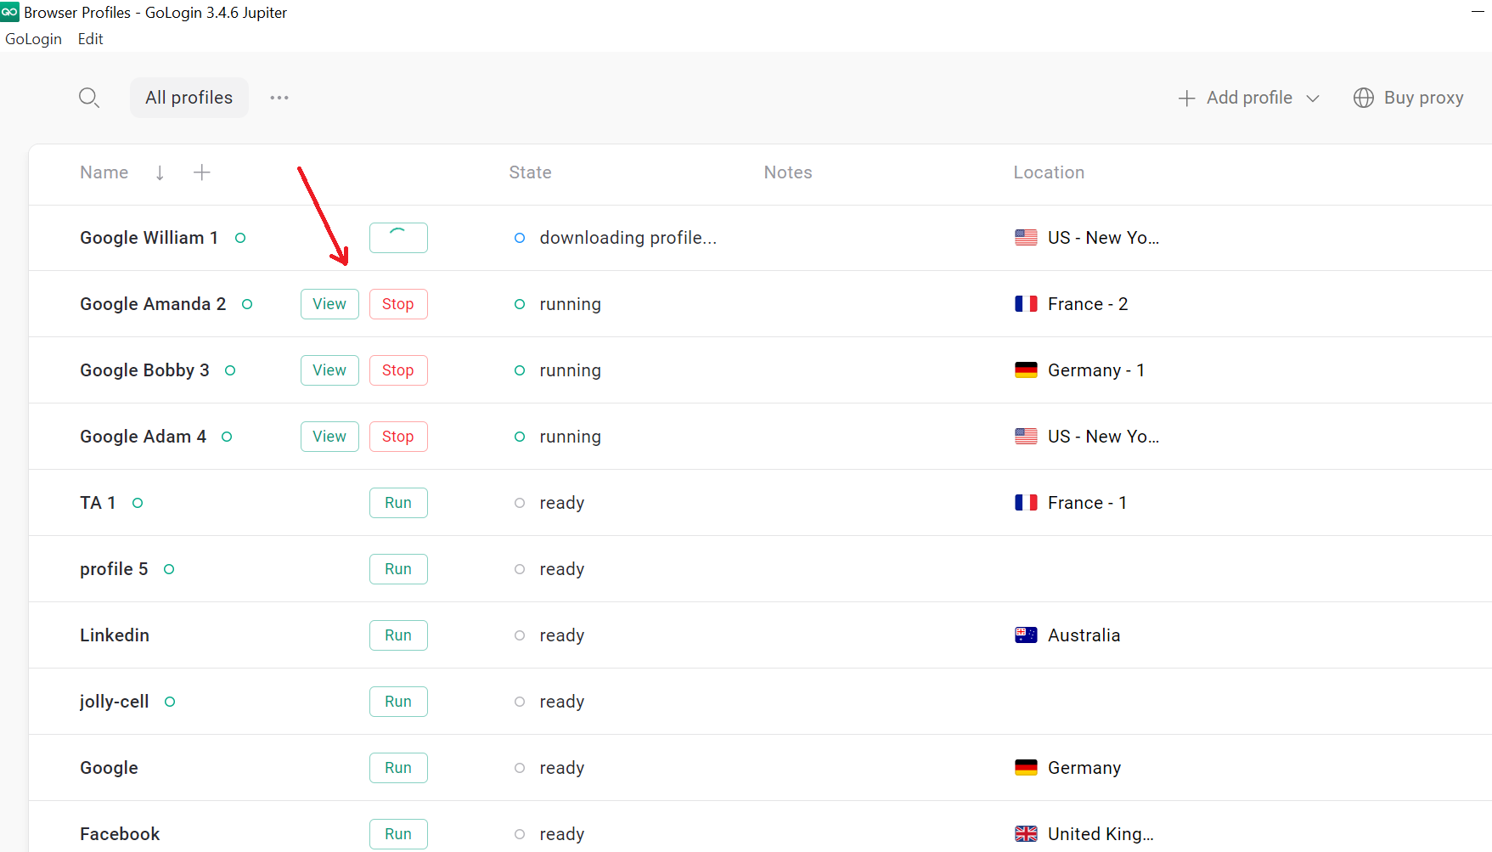The width and height of the screenshot is (1492, 852).
Task: Click the US flag in Google William 1 row
Action: tap(1026, 238)
